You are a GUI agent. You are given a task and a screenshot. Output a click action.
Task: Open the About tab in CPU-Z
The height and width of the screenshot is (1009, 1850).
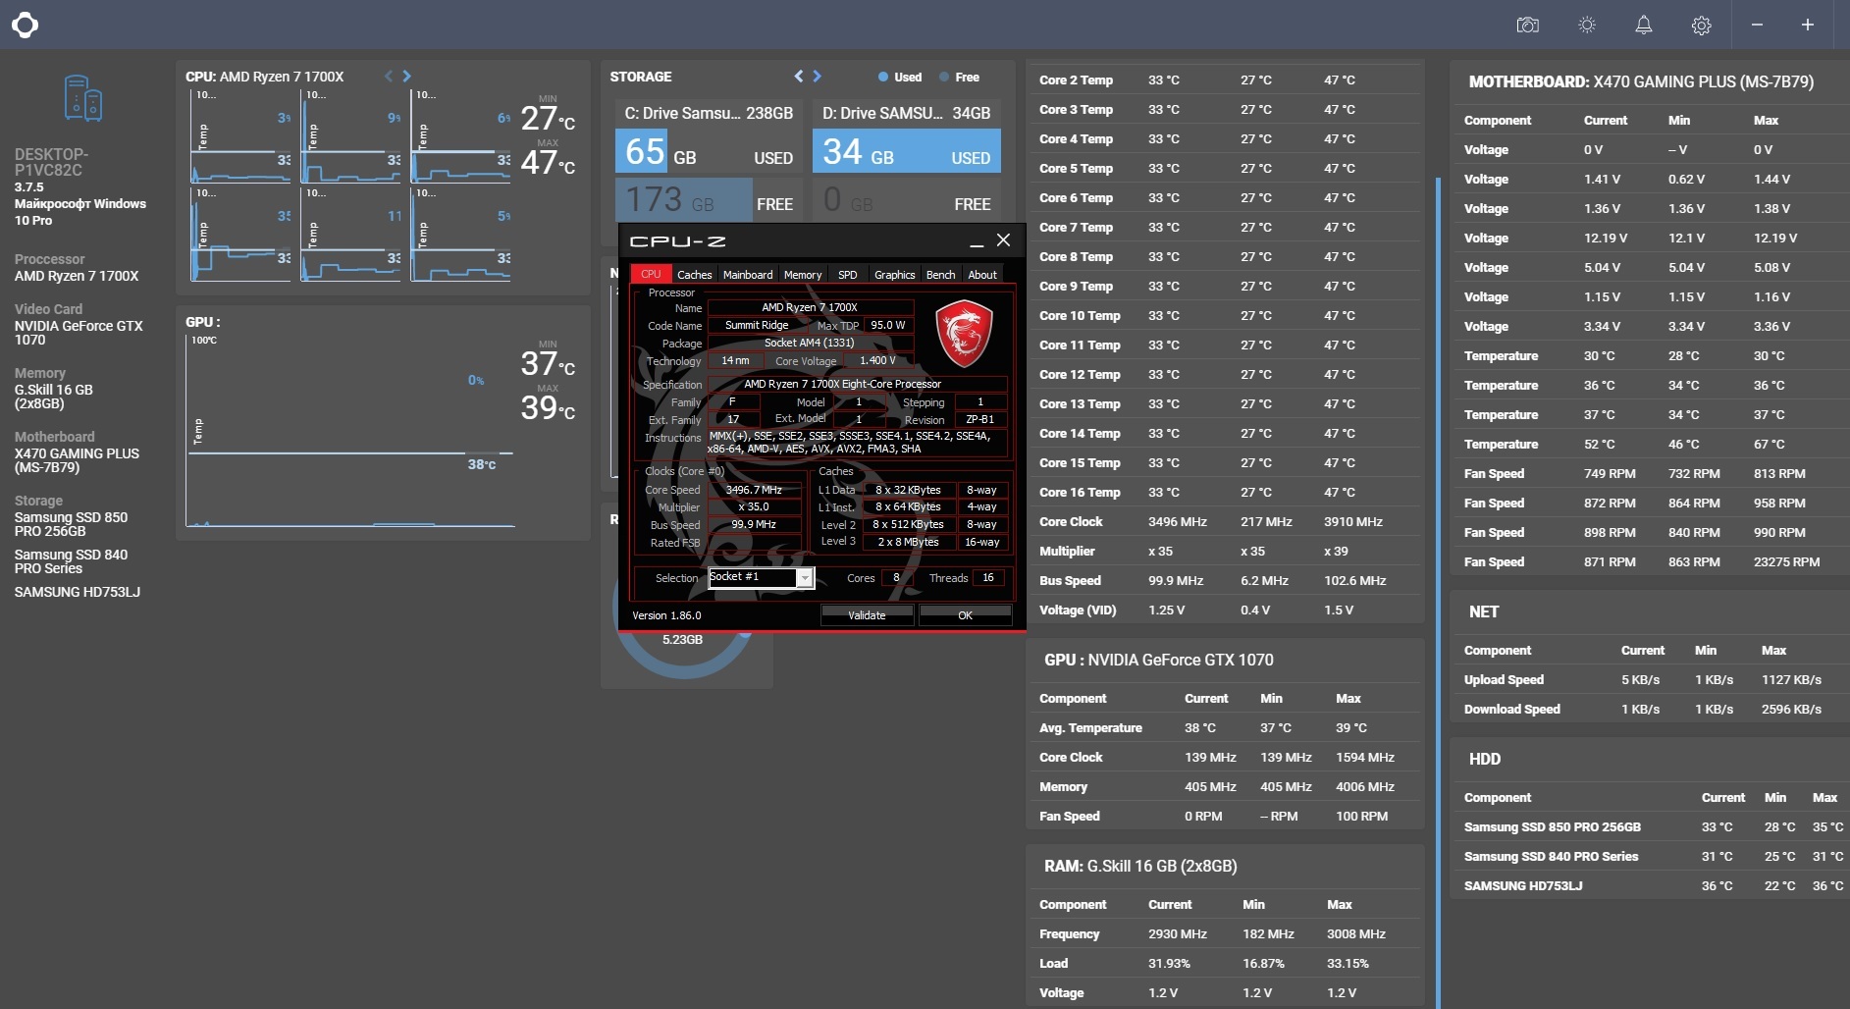pyautogui.click(x=982, y=275)
